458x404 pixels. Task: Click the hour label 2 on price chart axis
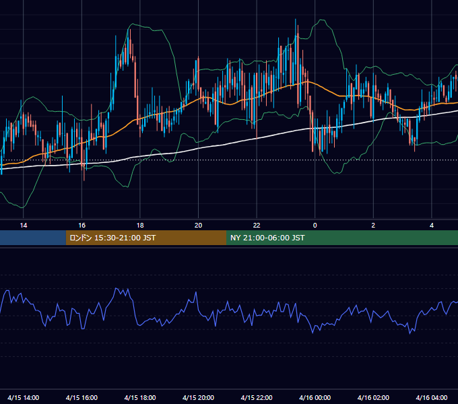tap(373, 226)
